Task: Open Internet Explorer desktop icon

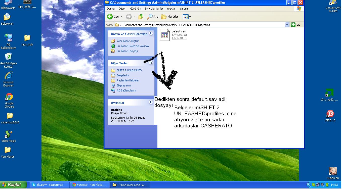Action: click(8, 76)
